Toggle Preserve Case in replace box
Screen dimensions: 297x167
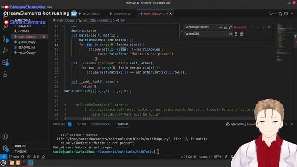[x=230, y=34]
